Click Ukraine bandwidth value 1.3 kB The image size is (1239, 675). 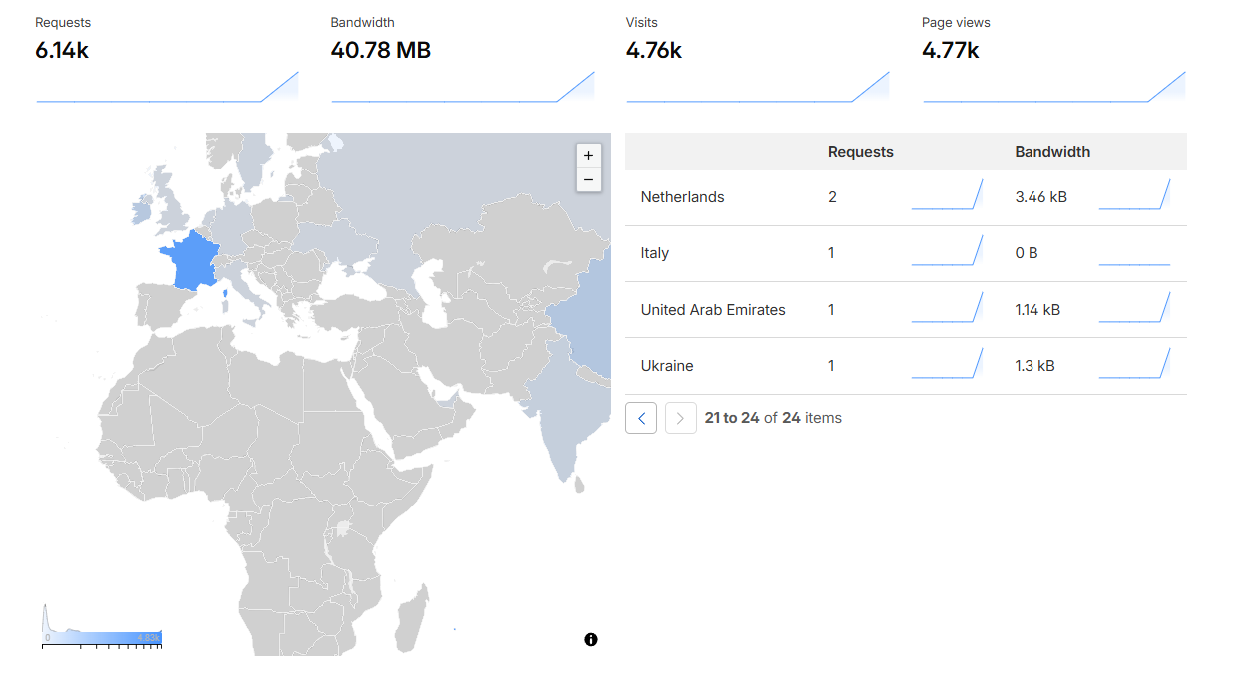point(1034,366)
